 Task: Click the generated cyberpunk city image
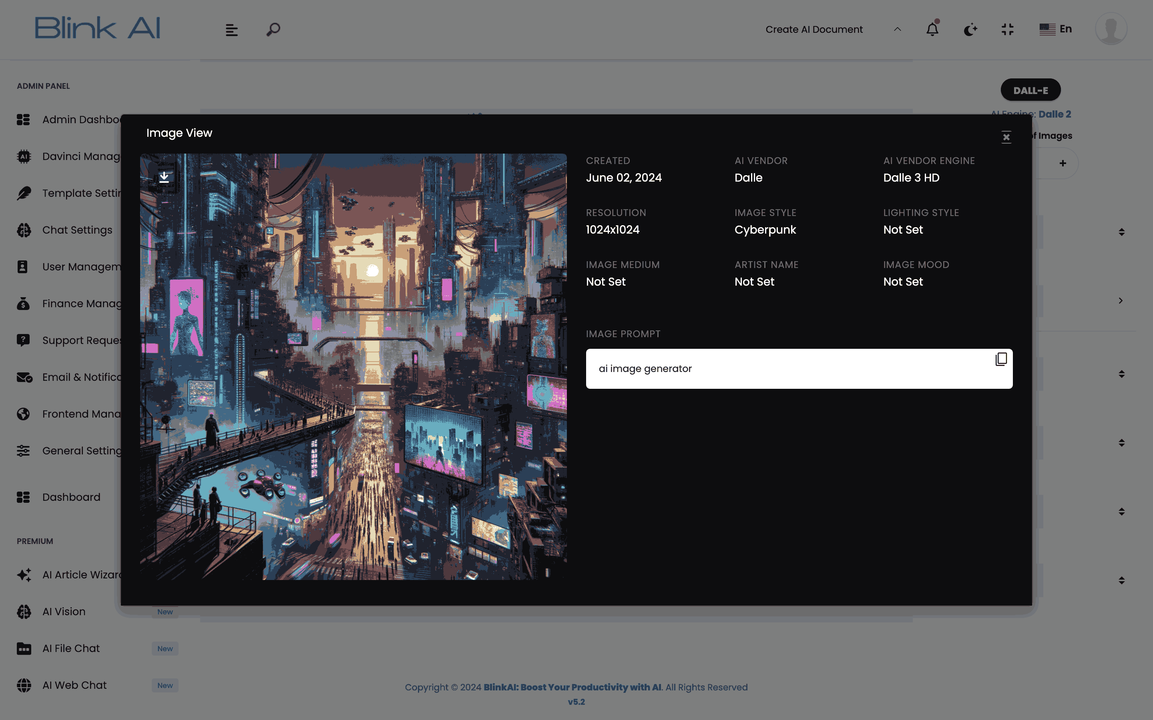[x=353, y=367]
